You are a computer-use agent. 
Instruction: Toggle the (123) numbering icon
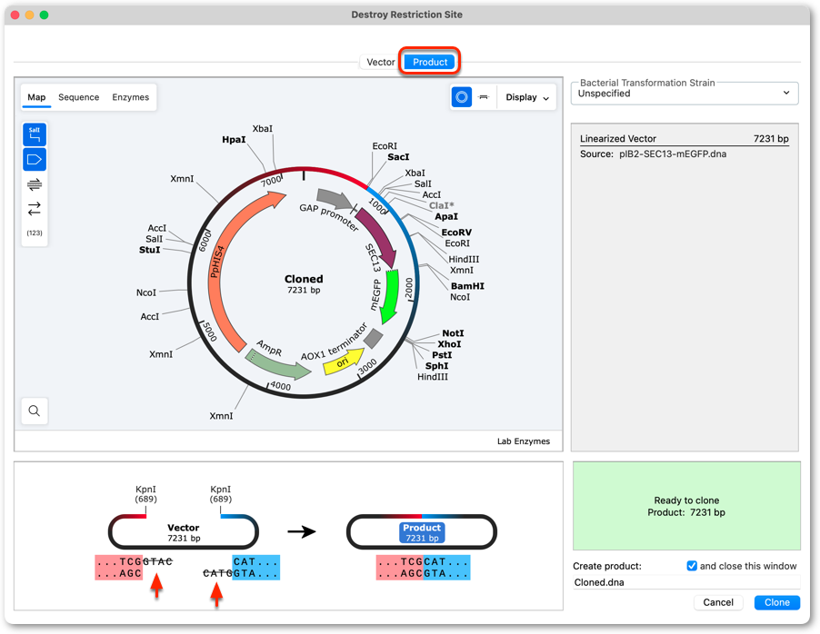tap(35, 233)
